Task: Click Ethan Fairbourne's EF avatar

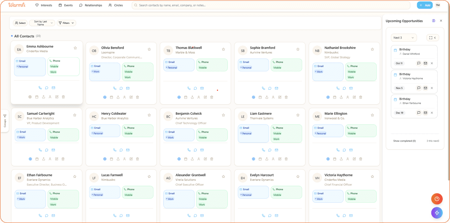Action: coord(19,178)
